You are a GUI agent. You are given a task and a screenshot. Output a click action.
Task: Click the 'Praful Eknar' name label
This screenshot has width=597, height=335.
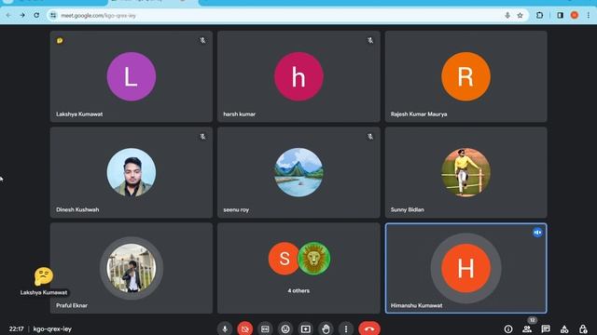coord(72,305)
